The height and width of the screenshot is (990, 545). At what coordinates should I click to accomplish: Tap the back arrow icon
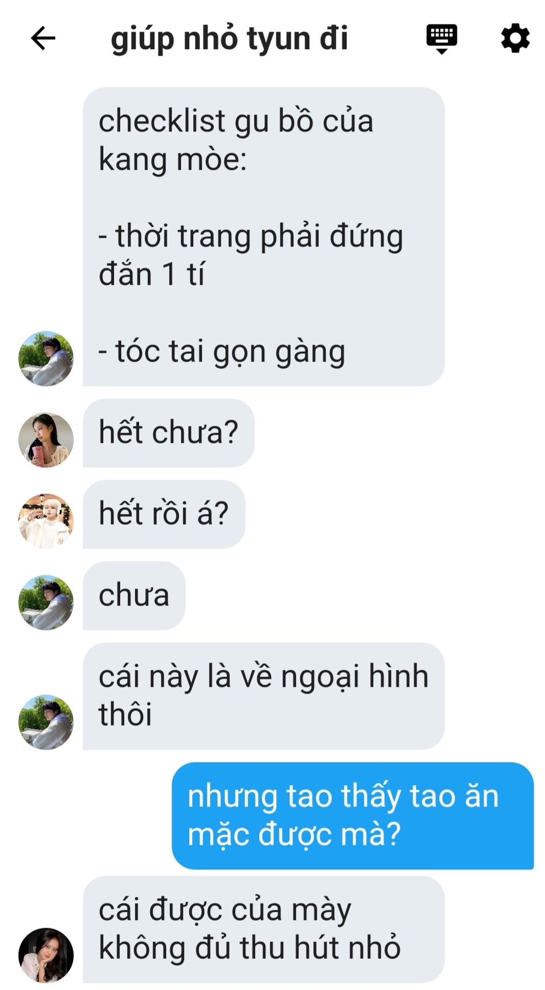click(x=43, y=38)
